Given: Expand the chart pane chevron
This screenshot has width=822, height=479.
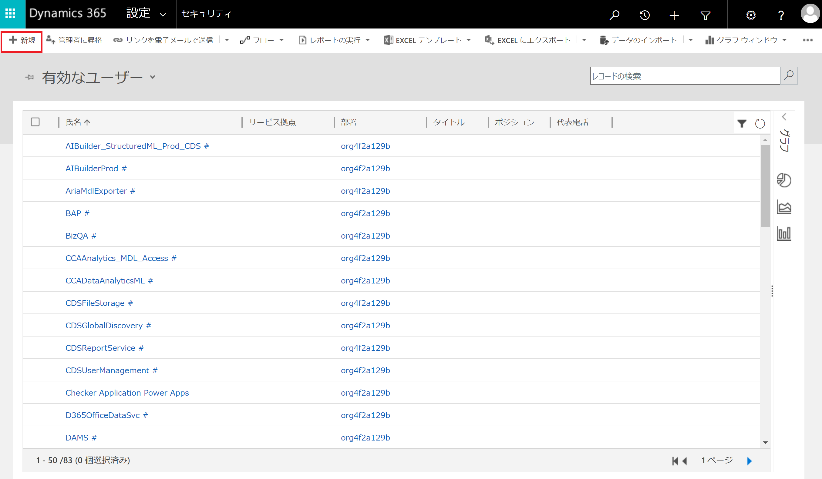Looking at the screenshot, I should (x=784, y=117).
